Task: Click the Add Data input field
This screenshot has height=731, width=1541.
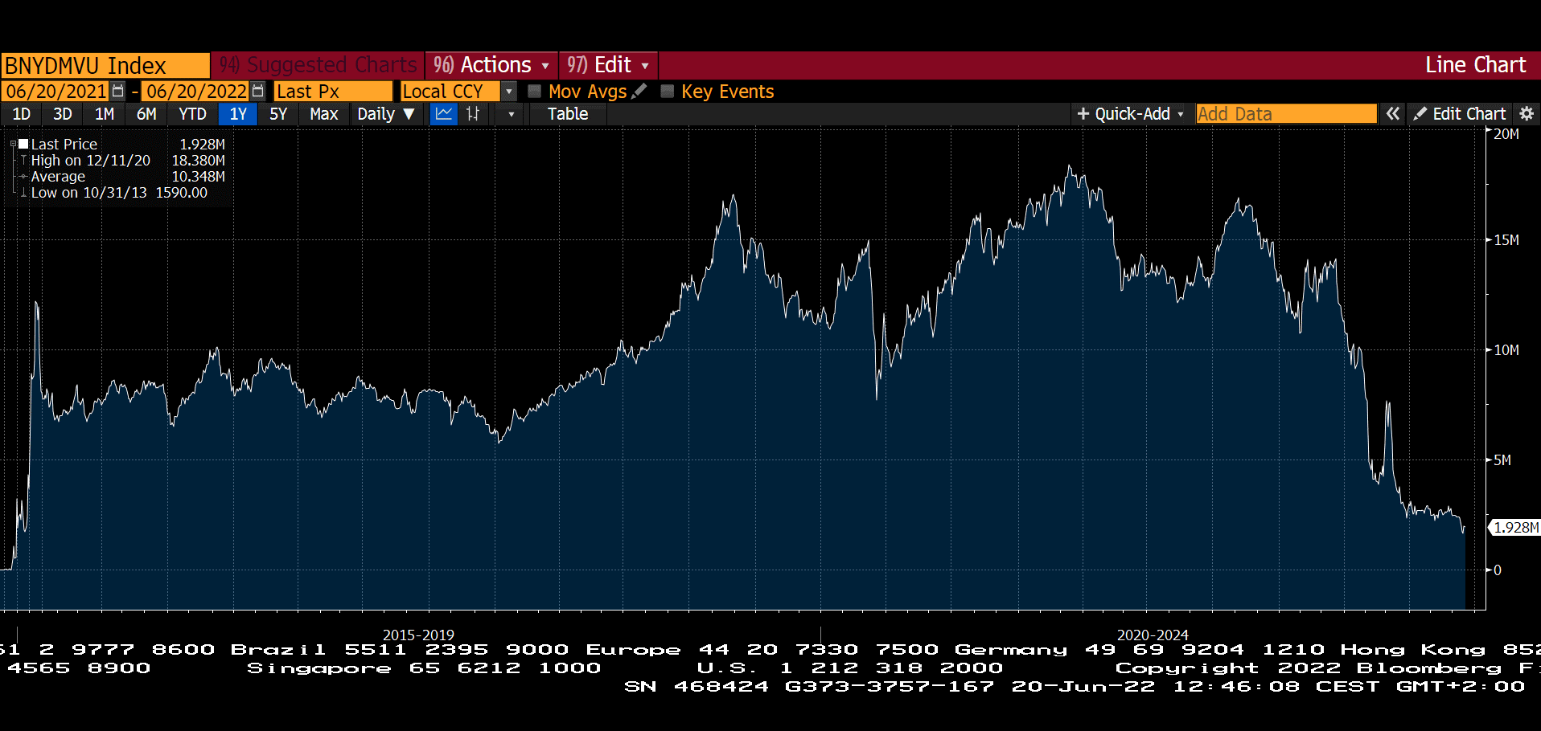Action: (x=1285, y=114)
